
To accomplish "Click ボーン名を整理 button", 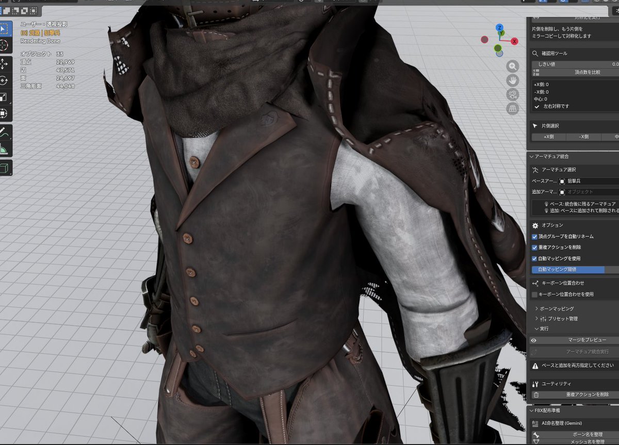I will click(x=575, y=434).
